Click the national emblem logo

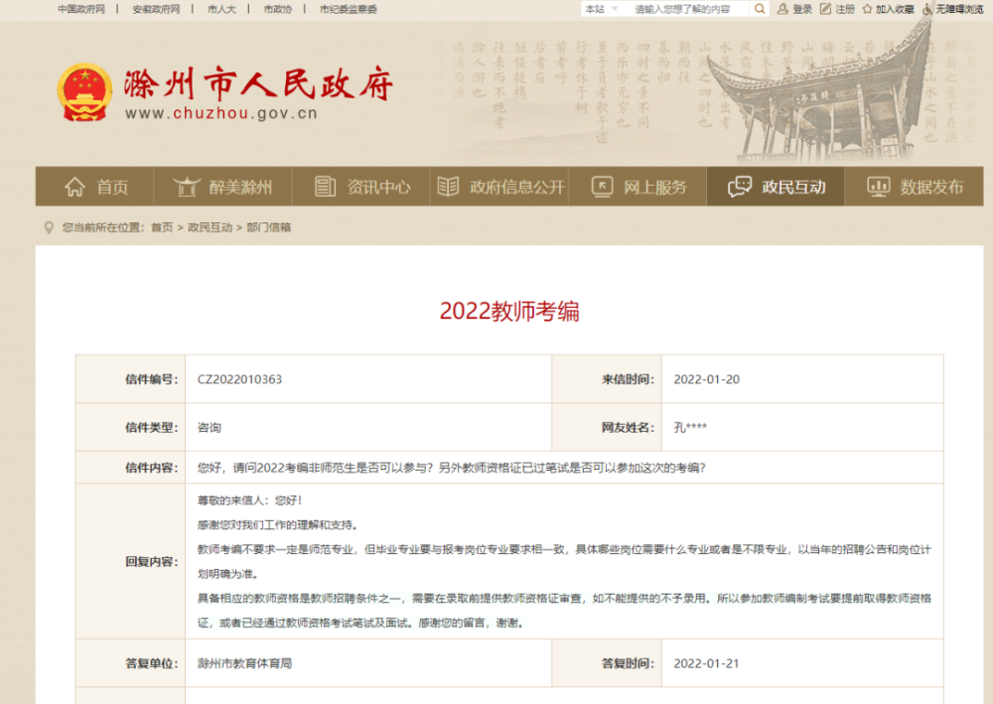tap(84, 91)
